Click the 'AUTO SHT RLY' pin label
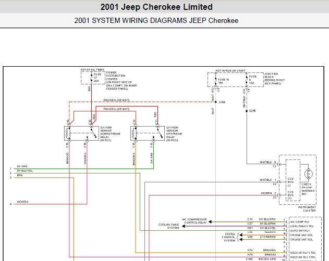Viewport: 329px width, 261px height. 300,231
